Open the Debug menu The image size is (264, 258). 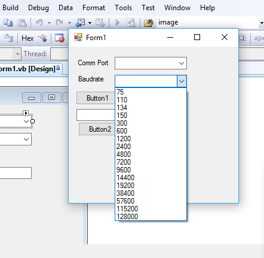pos(38,8)
